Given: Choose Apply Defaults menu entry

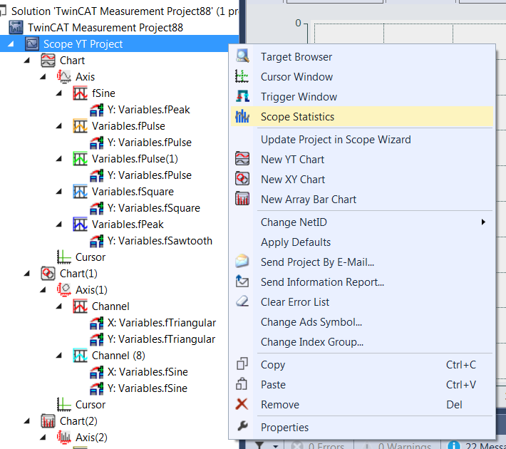Looking at the screenshot, I should [x=362, y=242].
